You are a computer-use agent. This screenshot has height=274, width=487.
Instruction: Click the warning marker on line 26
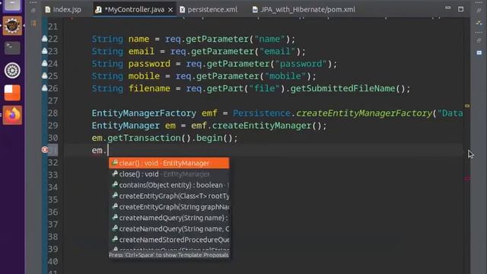[x=45, y=88]
